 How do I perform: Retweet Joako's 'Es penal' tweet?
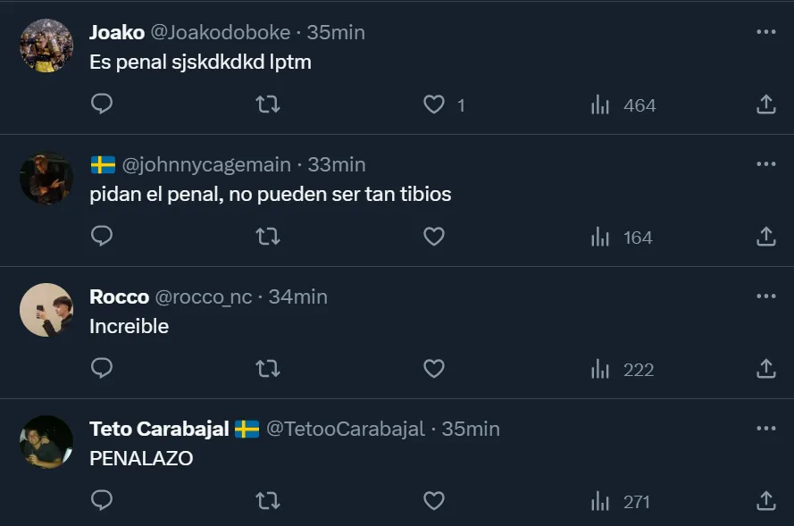pos(268,104)
